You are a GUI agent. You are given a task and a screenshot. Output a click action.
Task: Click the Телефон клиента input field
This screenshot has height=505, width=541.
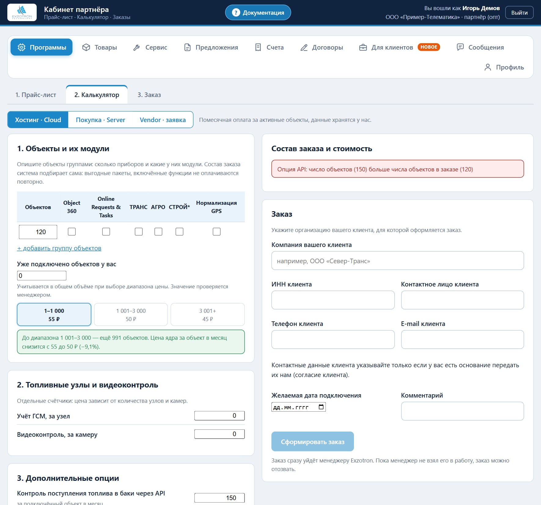[x=333, y=340]
